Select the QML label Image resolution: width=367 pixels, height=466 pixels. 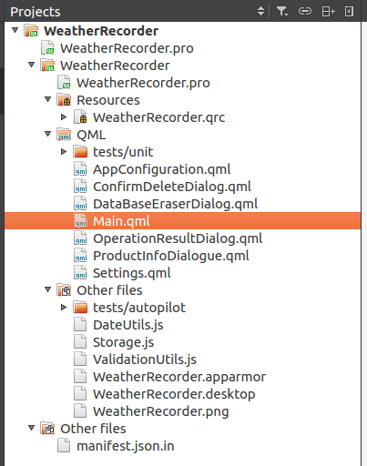[x=91, y=135]
